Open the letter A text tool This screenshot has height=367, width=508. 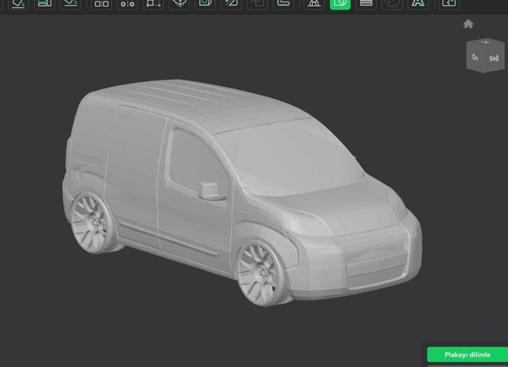click(418, 4)
